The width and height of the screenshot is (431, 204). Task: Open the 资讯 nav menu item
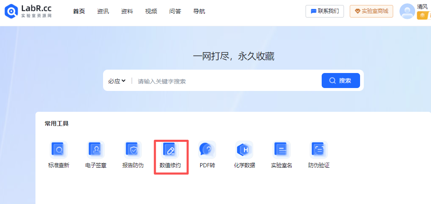tap(103, 11)
